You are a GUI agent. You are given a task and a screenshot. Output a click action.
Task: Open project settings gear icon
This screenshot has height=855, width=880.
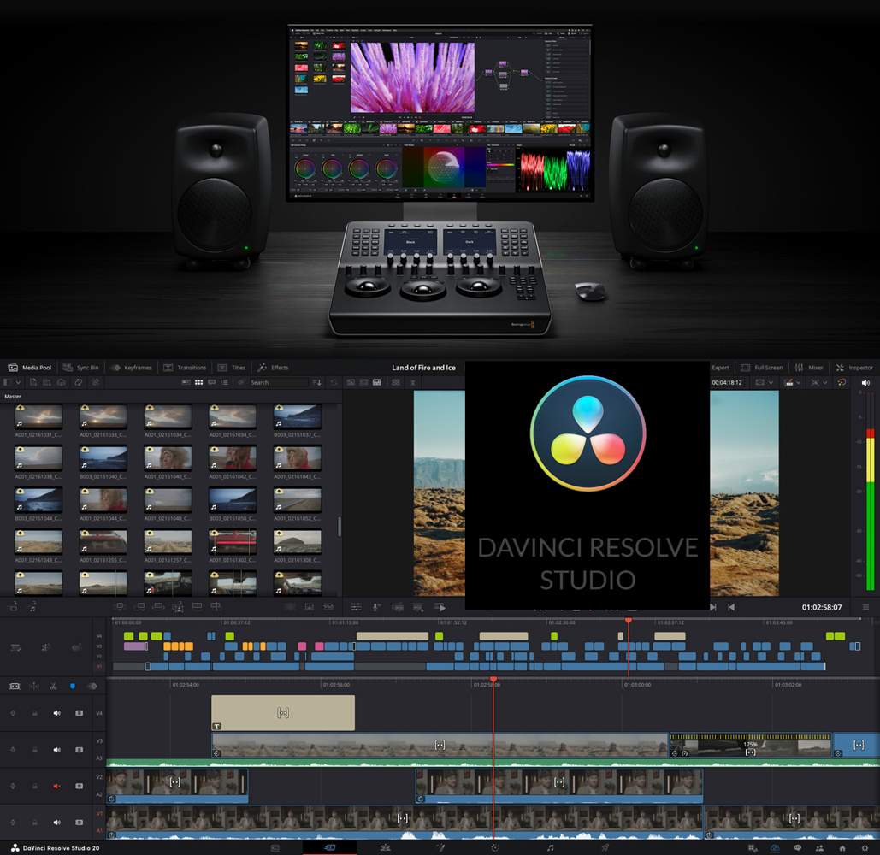click(x=865, y=847)
